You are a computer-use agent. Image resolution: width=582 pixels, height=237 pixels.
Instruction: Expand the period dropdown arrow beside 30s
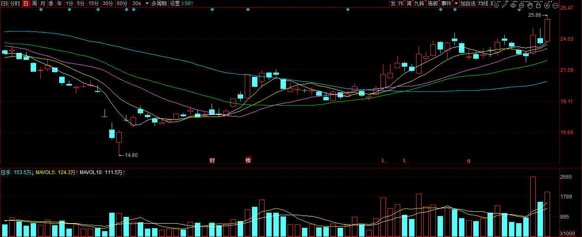pyautogui.click(x=147, y=3)
